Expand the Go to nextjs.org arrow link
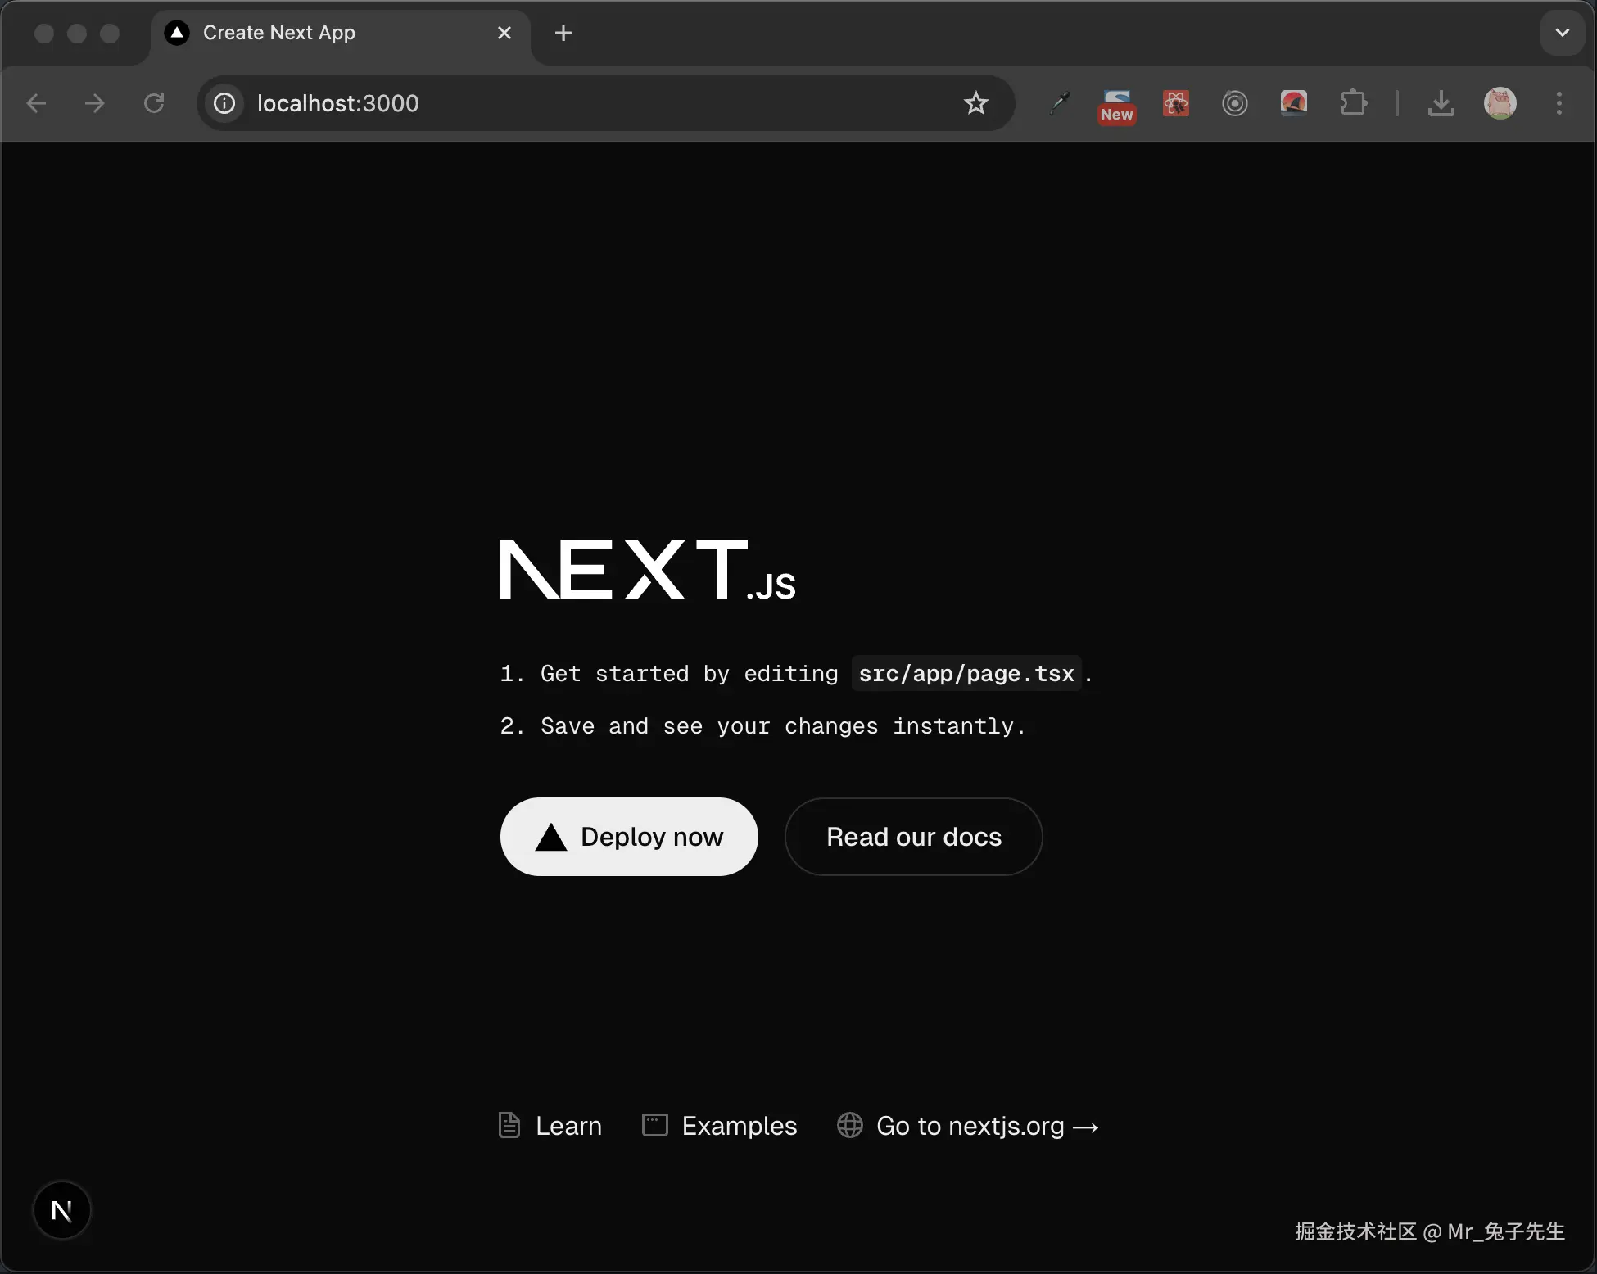The height and width of the screenshot is (1274, 1597). [1085, 1126]
